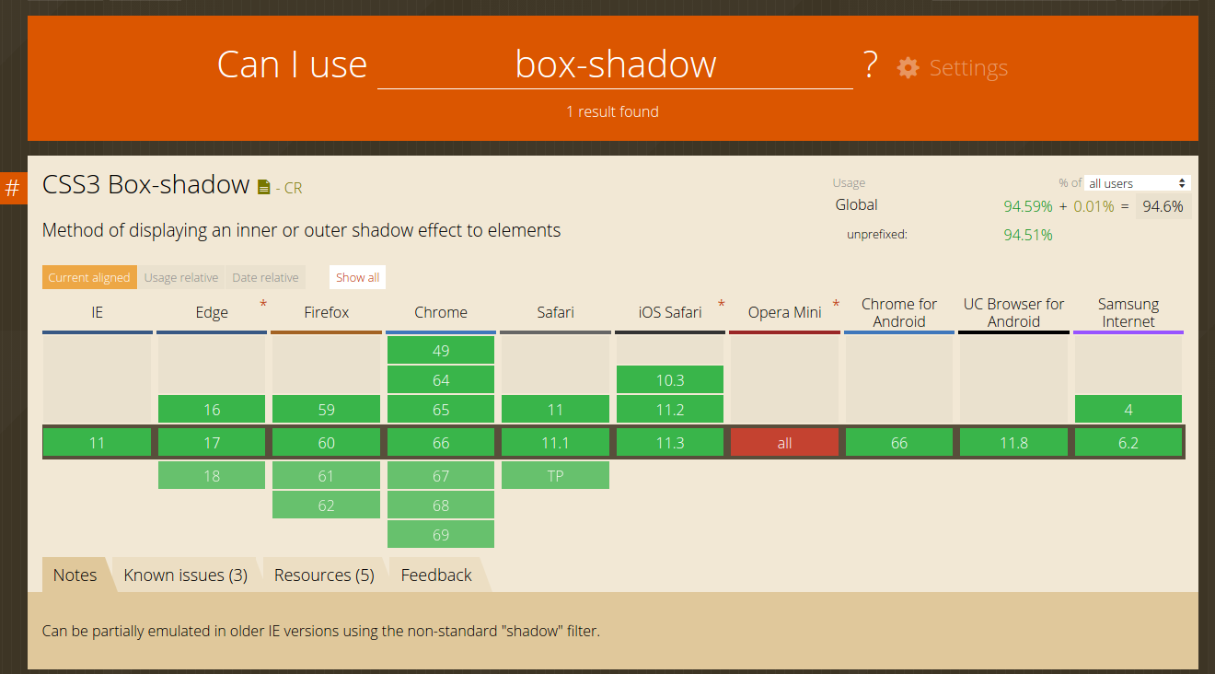The height and width of the screenshot is (674, 1215).
Task: Click the IE column header
Action: (x=97, y=313)
